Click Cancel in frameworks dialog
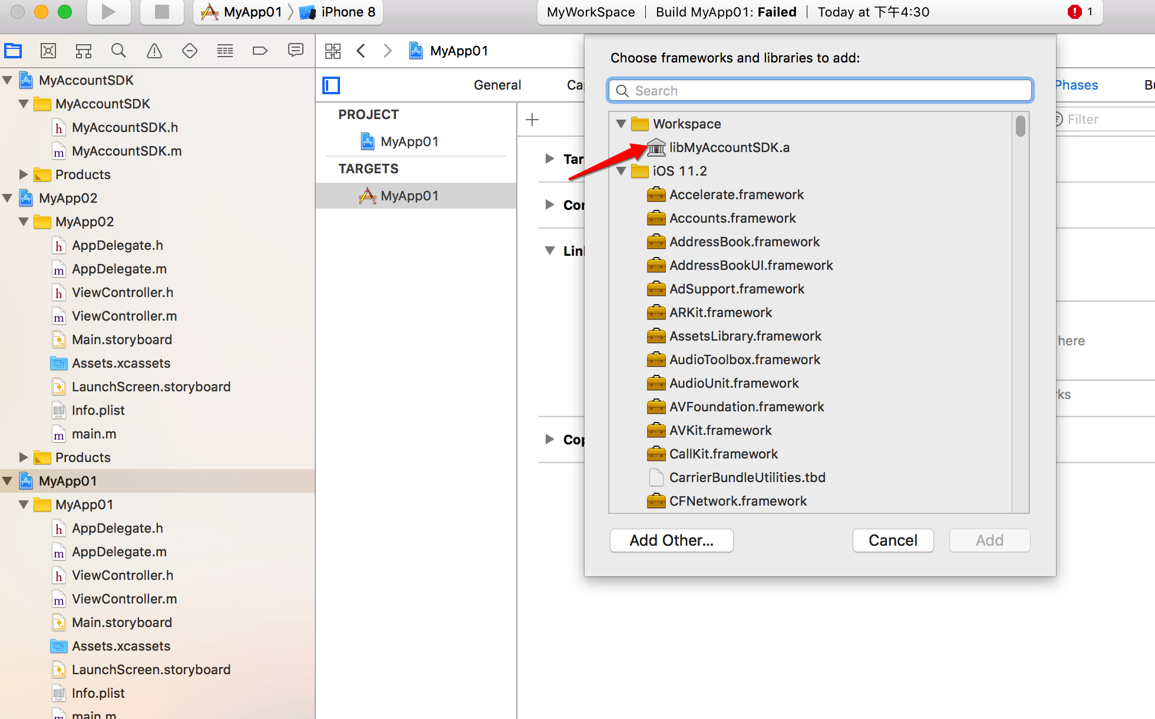 893,540
